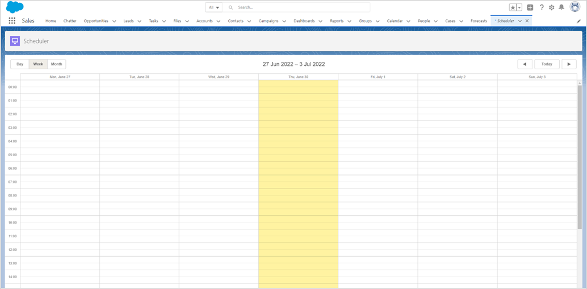The image size is (587, 289).
Task: Open the Notifications bell icon
Action: 561,7
